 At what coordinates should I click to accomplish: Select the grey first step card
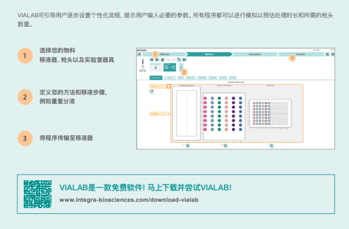156,67
